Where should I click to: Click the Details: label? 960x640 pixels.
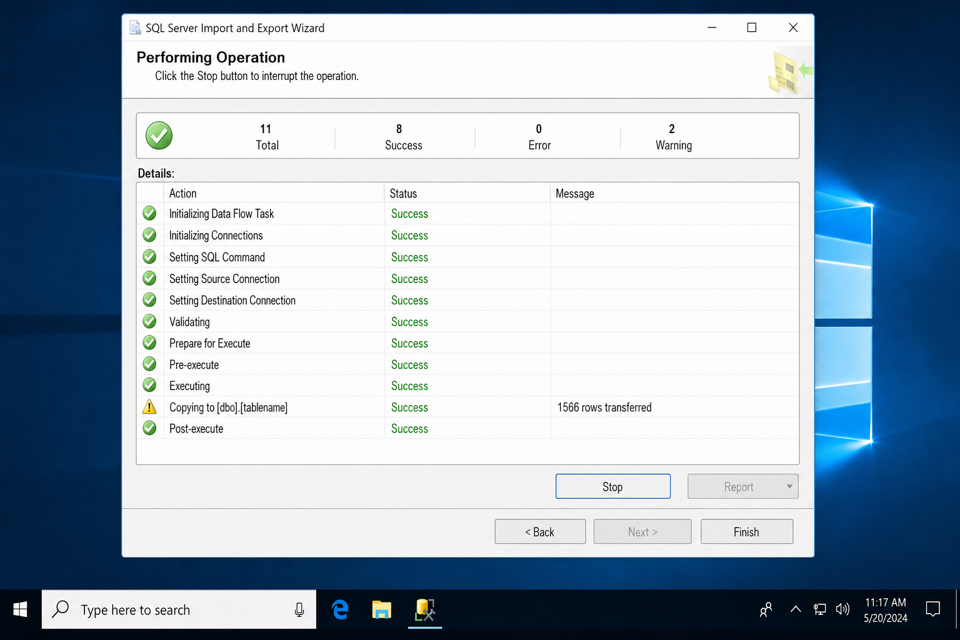(x=156, y=173)
